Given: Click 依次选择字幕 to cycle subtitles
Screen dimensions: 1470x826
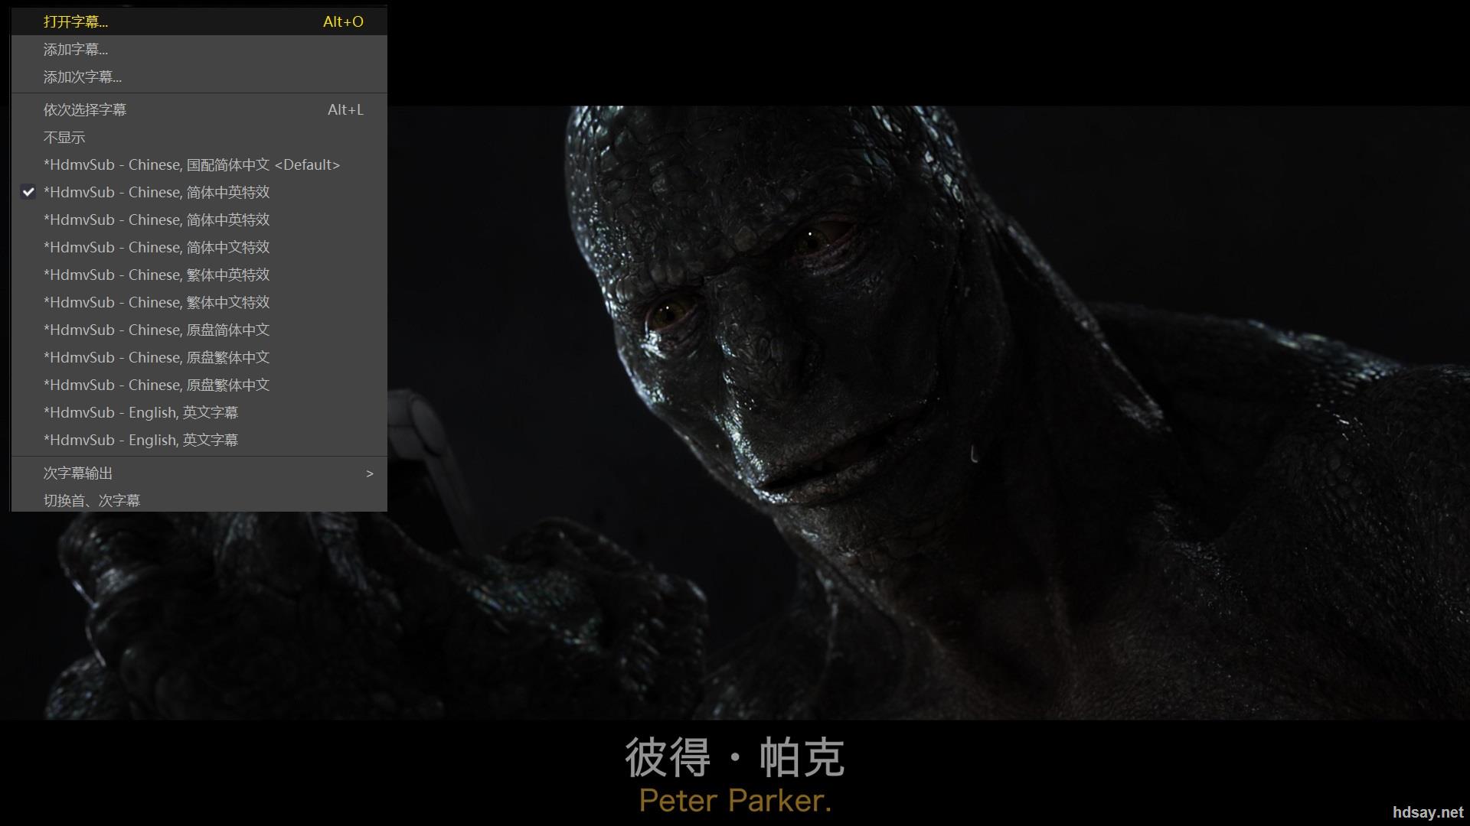Looking at the screenshot, I should [x=199, y=110].
